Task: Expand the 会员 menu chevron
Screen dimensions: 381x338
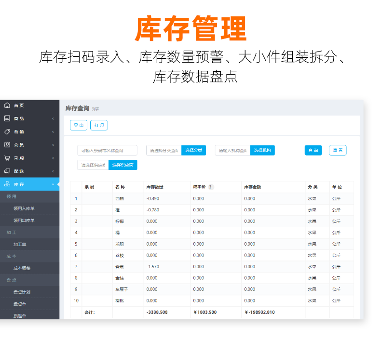Action: (53, 145)
